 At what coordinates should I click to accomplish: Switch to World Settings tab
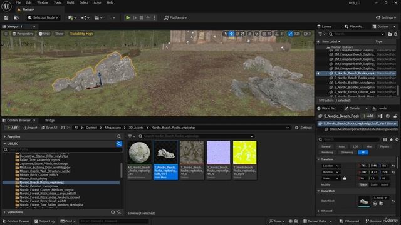pyautogui.click(x=326, y=108)
